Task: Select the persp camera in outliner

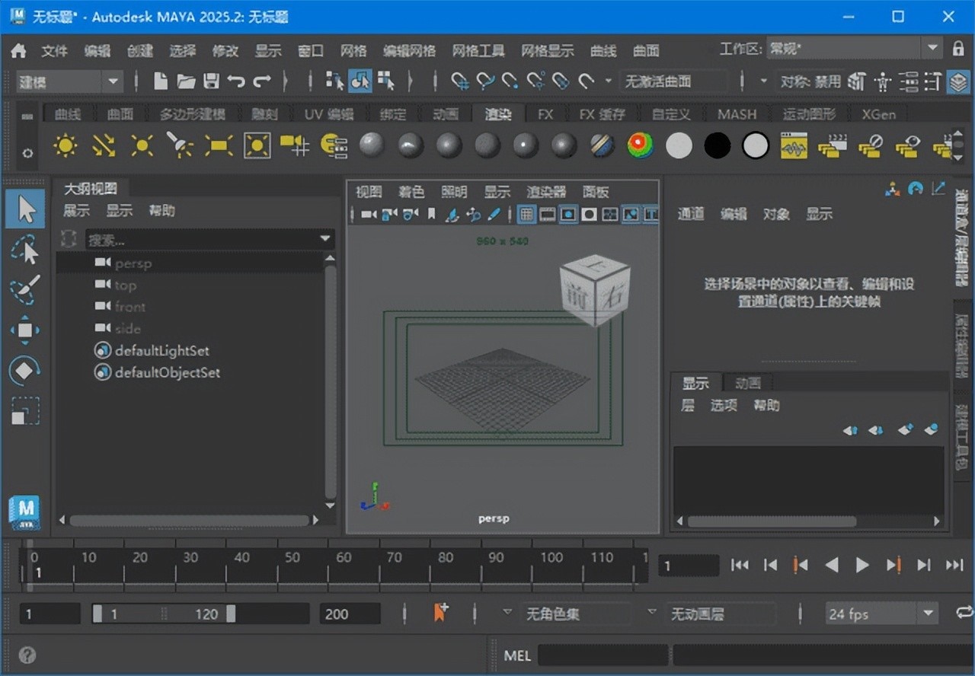Action: (133, 263)
